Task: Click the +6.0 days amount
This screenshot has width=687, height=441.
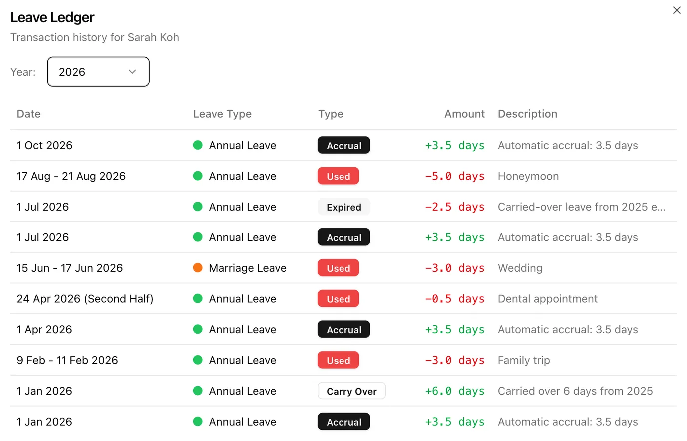Action: tap(455, 391)
